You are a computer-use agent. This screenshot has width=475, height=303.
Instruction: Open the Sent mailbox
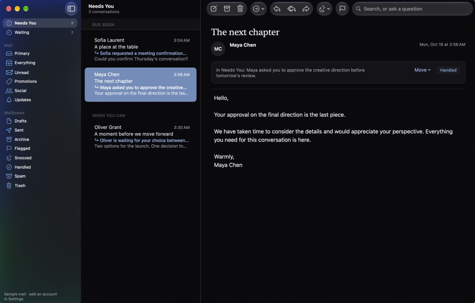(40, 130)
